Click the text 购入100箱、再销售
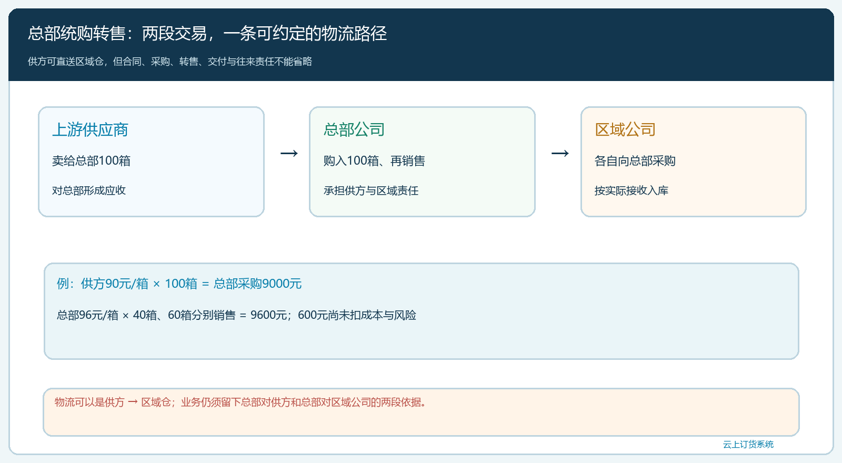The image size is (842, 463). pos(374,160)
